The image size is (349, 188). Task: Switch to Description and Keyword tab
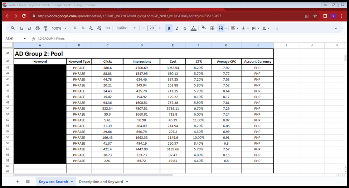point(101,182)
